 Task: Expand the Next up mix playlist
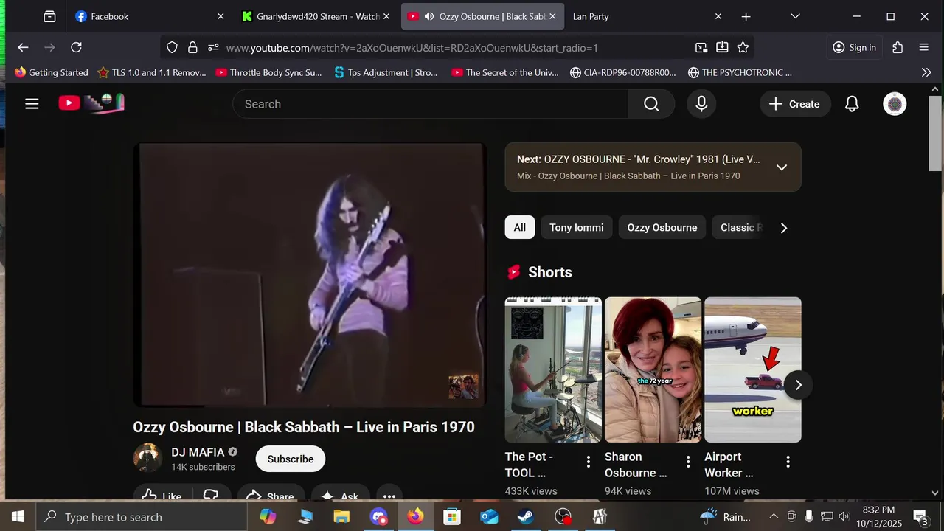[x=782, y=167]
